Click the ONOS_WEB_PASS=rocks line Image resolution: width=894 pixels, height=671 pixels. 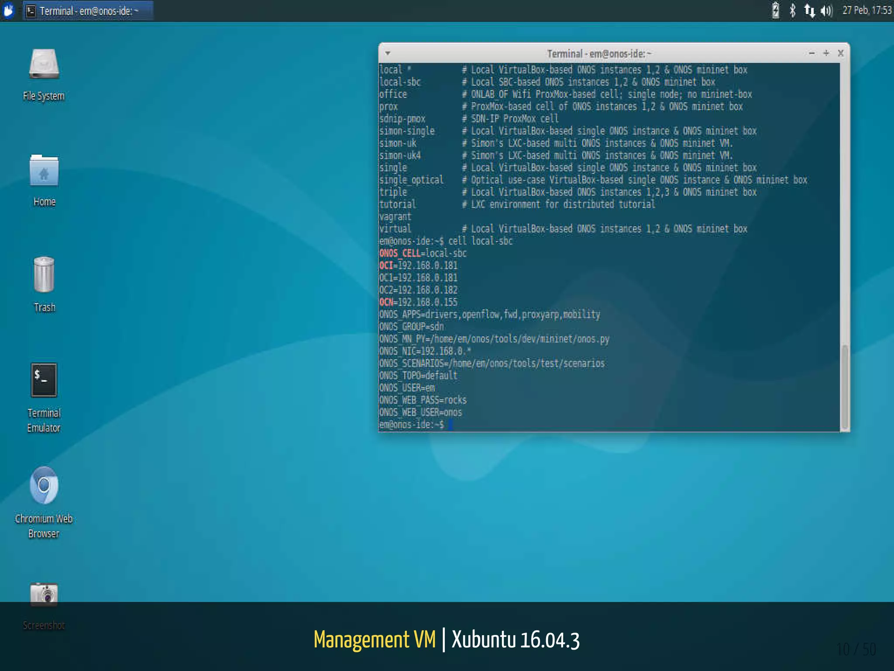[x=423, y=400]
